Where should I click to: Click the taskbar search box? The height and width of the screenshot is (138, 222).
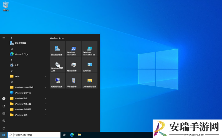click(34, 135)
